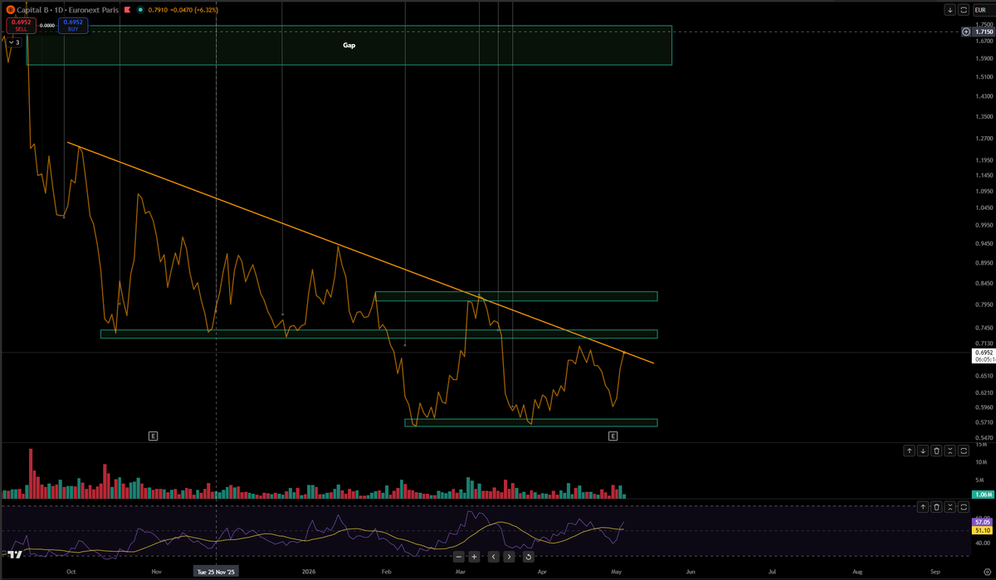Maximize the main chart pane
Viewport: 996px width, 580px height.
pyautogui.click(x=964, y=10)
